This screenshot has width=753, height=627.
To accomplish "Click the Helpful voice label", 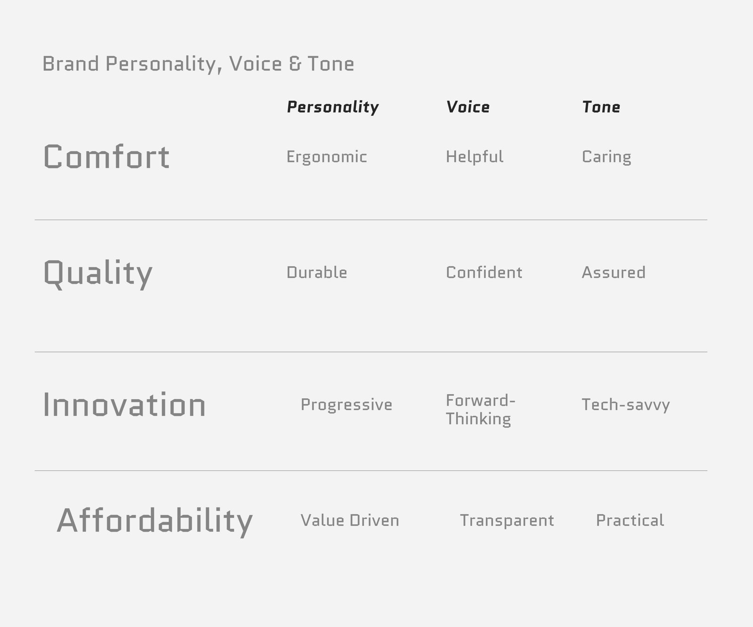I will pos(474,157).
